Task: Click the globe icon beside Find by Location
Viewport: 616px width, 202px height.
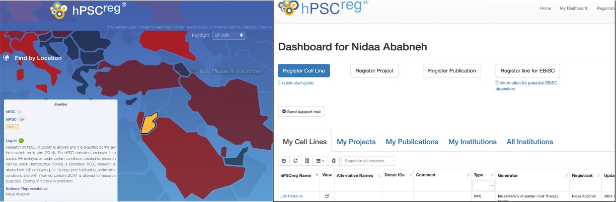Action: point(6,58)
